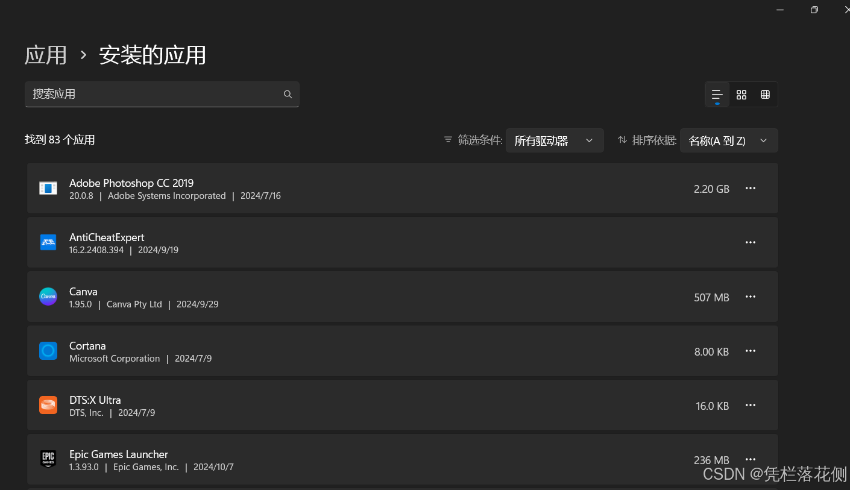Click the Microsoft Corporation publisher text
Viewport: 850px width, 490px height.
pos(115,359)
